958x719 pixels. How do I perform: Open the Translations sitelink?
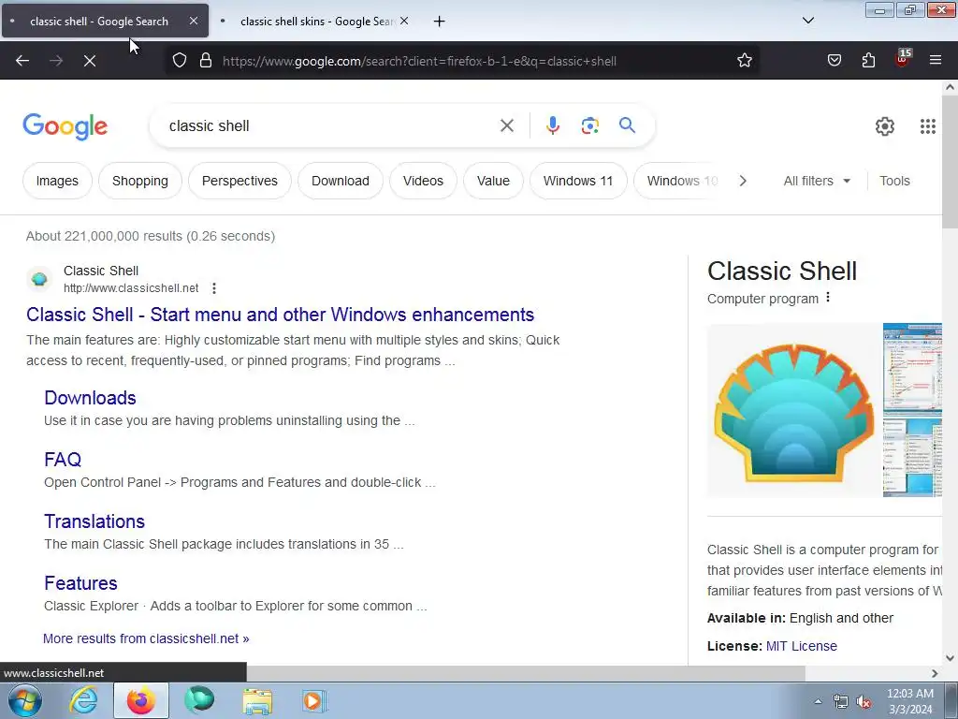[94, 521]
